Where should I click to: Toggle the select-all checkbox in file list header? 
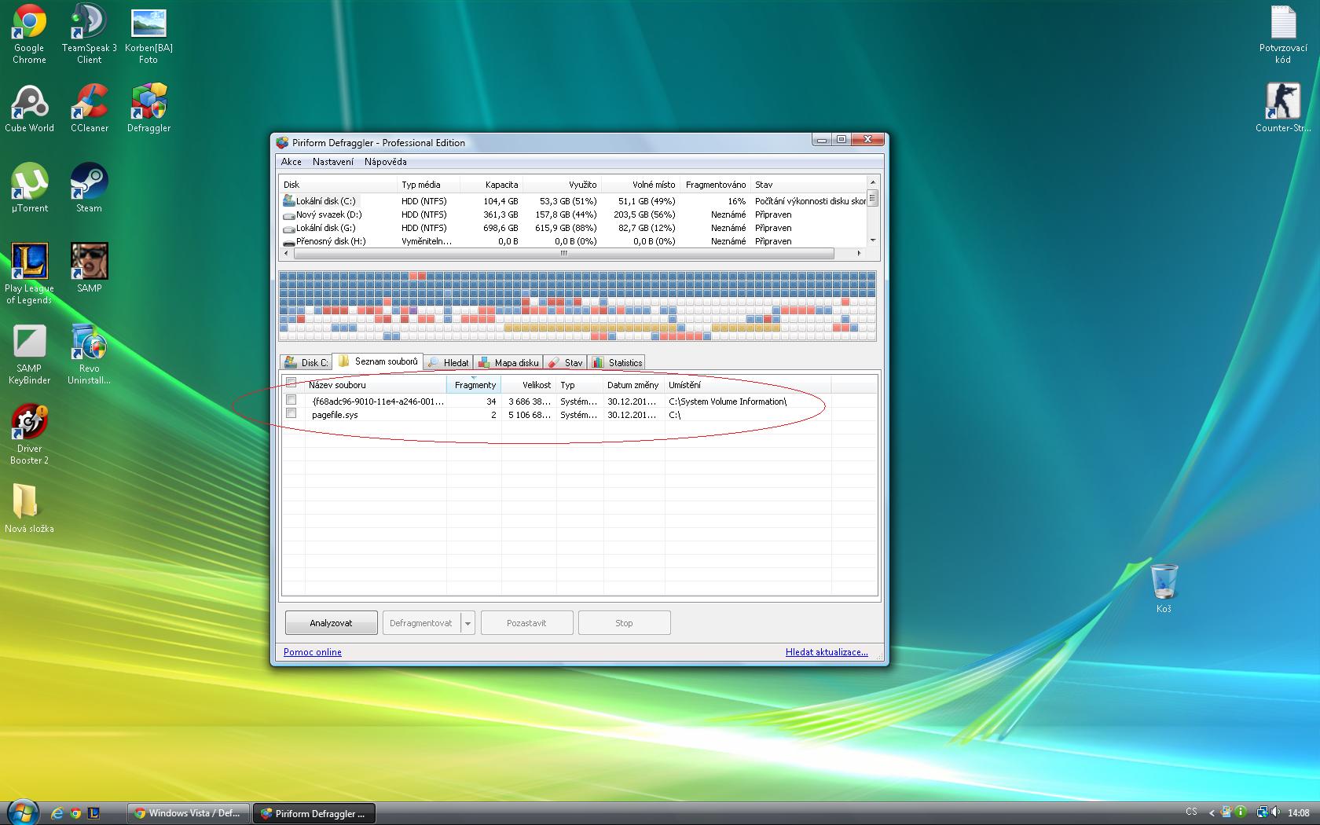pos(291,383)
